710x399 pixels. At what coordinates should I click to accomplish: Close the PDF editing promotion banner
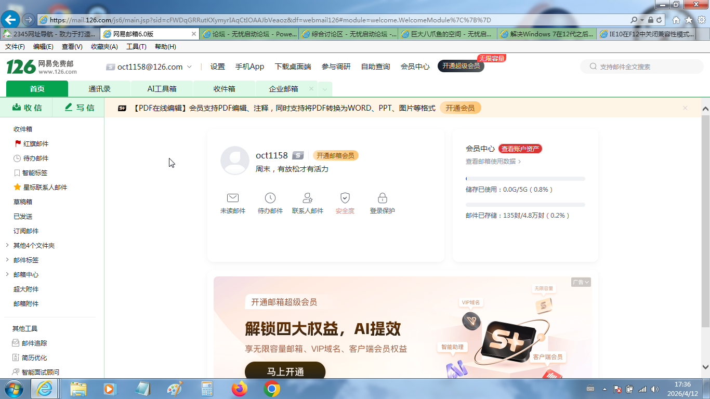click(x=685, y=108)
